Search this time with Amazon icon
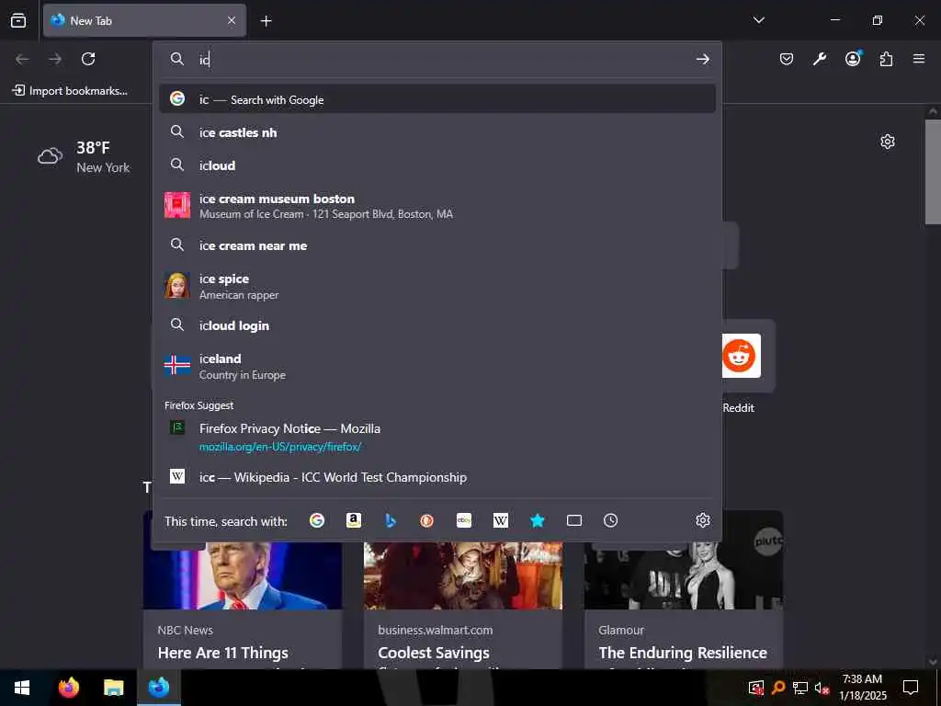This screenshot has height=706, width=941. [354, 520]
